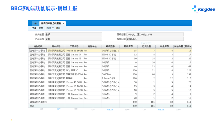Viewport: 222px width, 124px height.
Task: Click 退出 in the toolbar
Action: [x=58, y=28]
